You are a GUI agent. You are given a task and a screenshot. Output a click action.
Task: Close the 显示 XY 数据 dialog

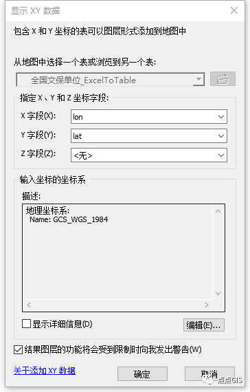pyautogui.click(x=234, y=10)
